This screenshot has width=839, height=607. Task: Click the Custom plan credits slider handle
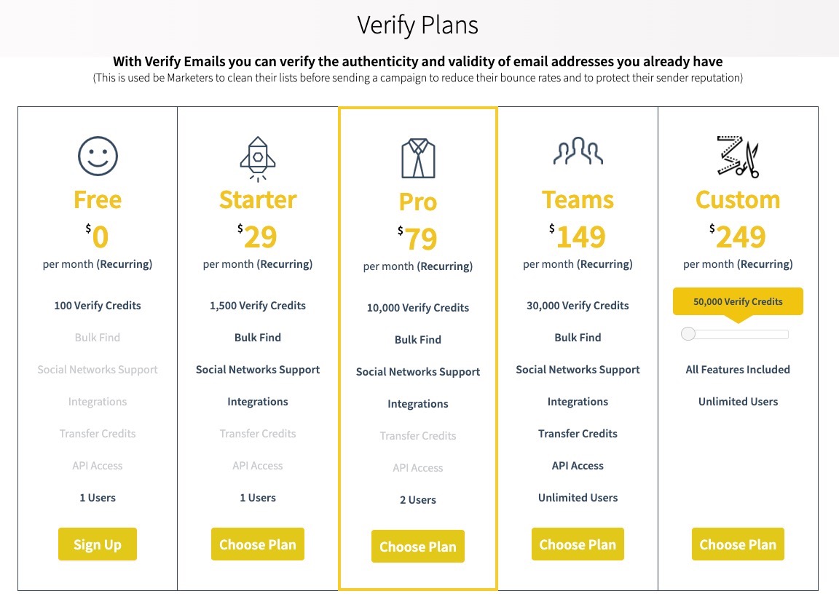[x=688, y=334]
